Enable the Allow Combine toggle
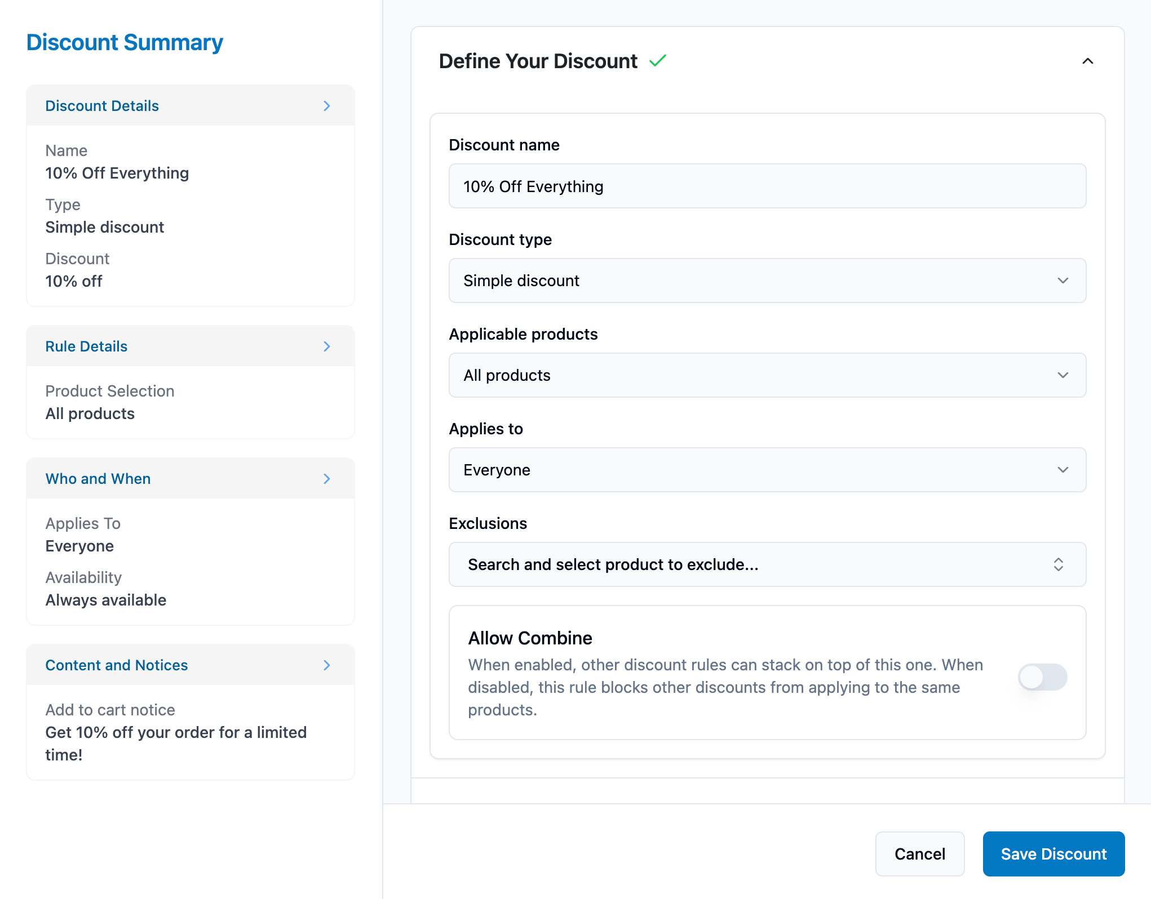Image resolution: width=1151 pixels, height=899 pixels. pyautogui.click(x=1042, y=677)
